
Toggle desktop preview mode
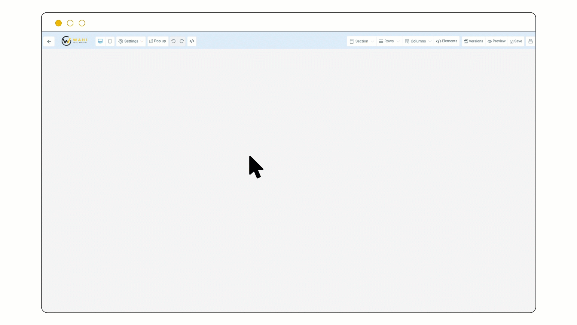(x=100, y=41)
